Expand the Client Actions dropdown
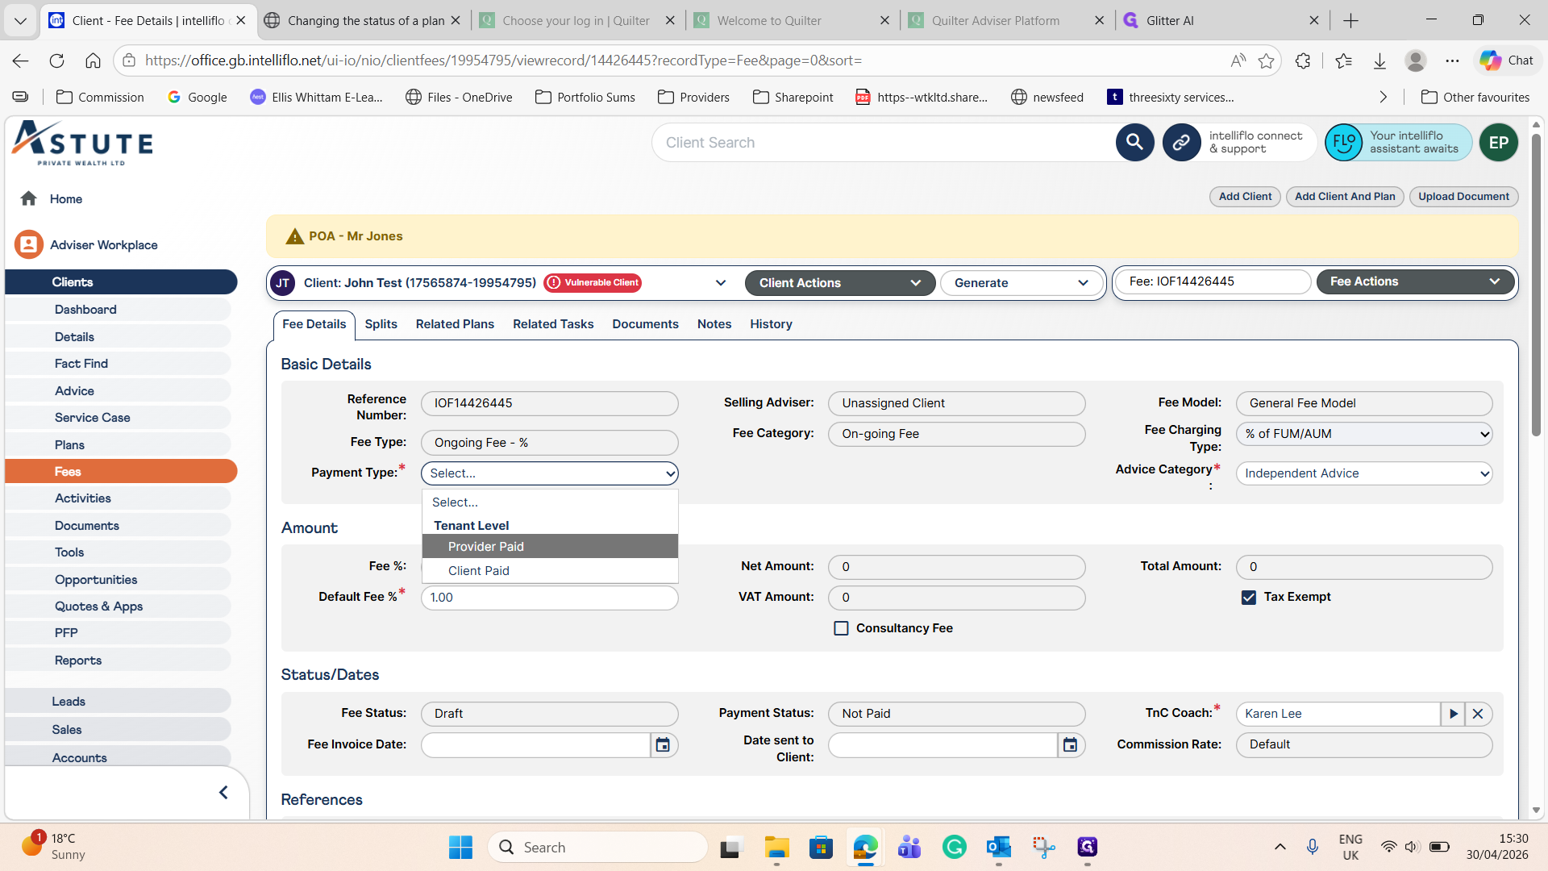The image size is (1548, 871). 839,283
